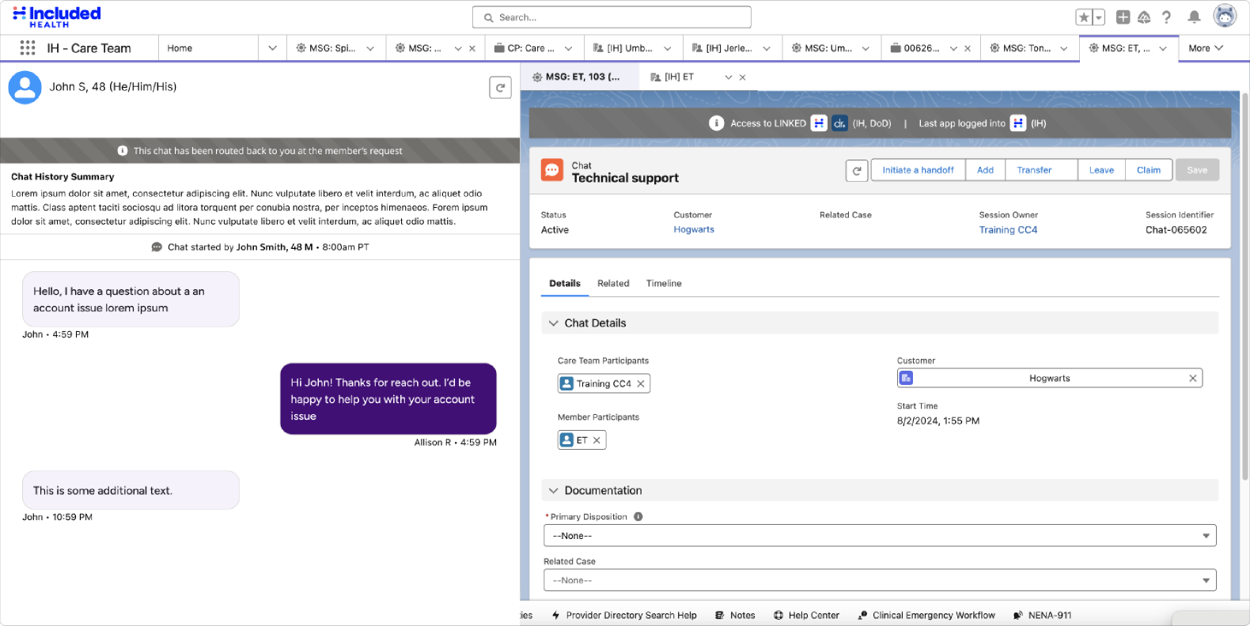Open the App Launcher grid icon
This screenshot has width=1250, height=626.
pyautogui.click(x=28, y=48)
